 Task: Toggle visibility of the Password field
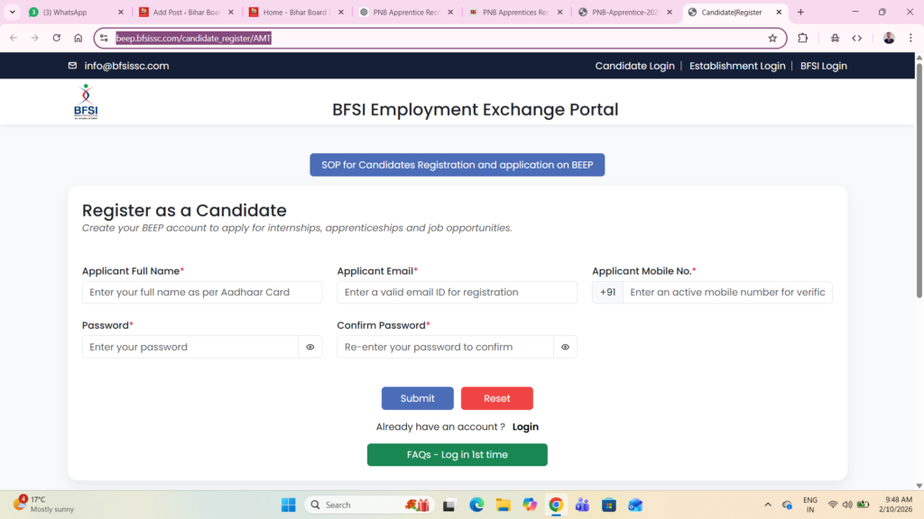pos(310,346)
